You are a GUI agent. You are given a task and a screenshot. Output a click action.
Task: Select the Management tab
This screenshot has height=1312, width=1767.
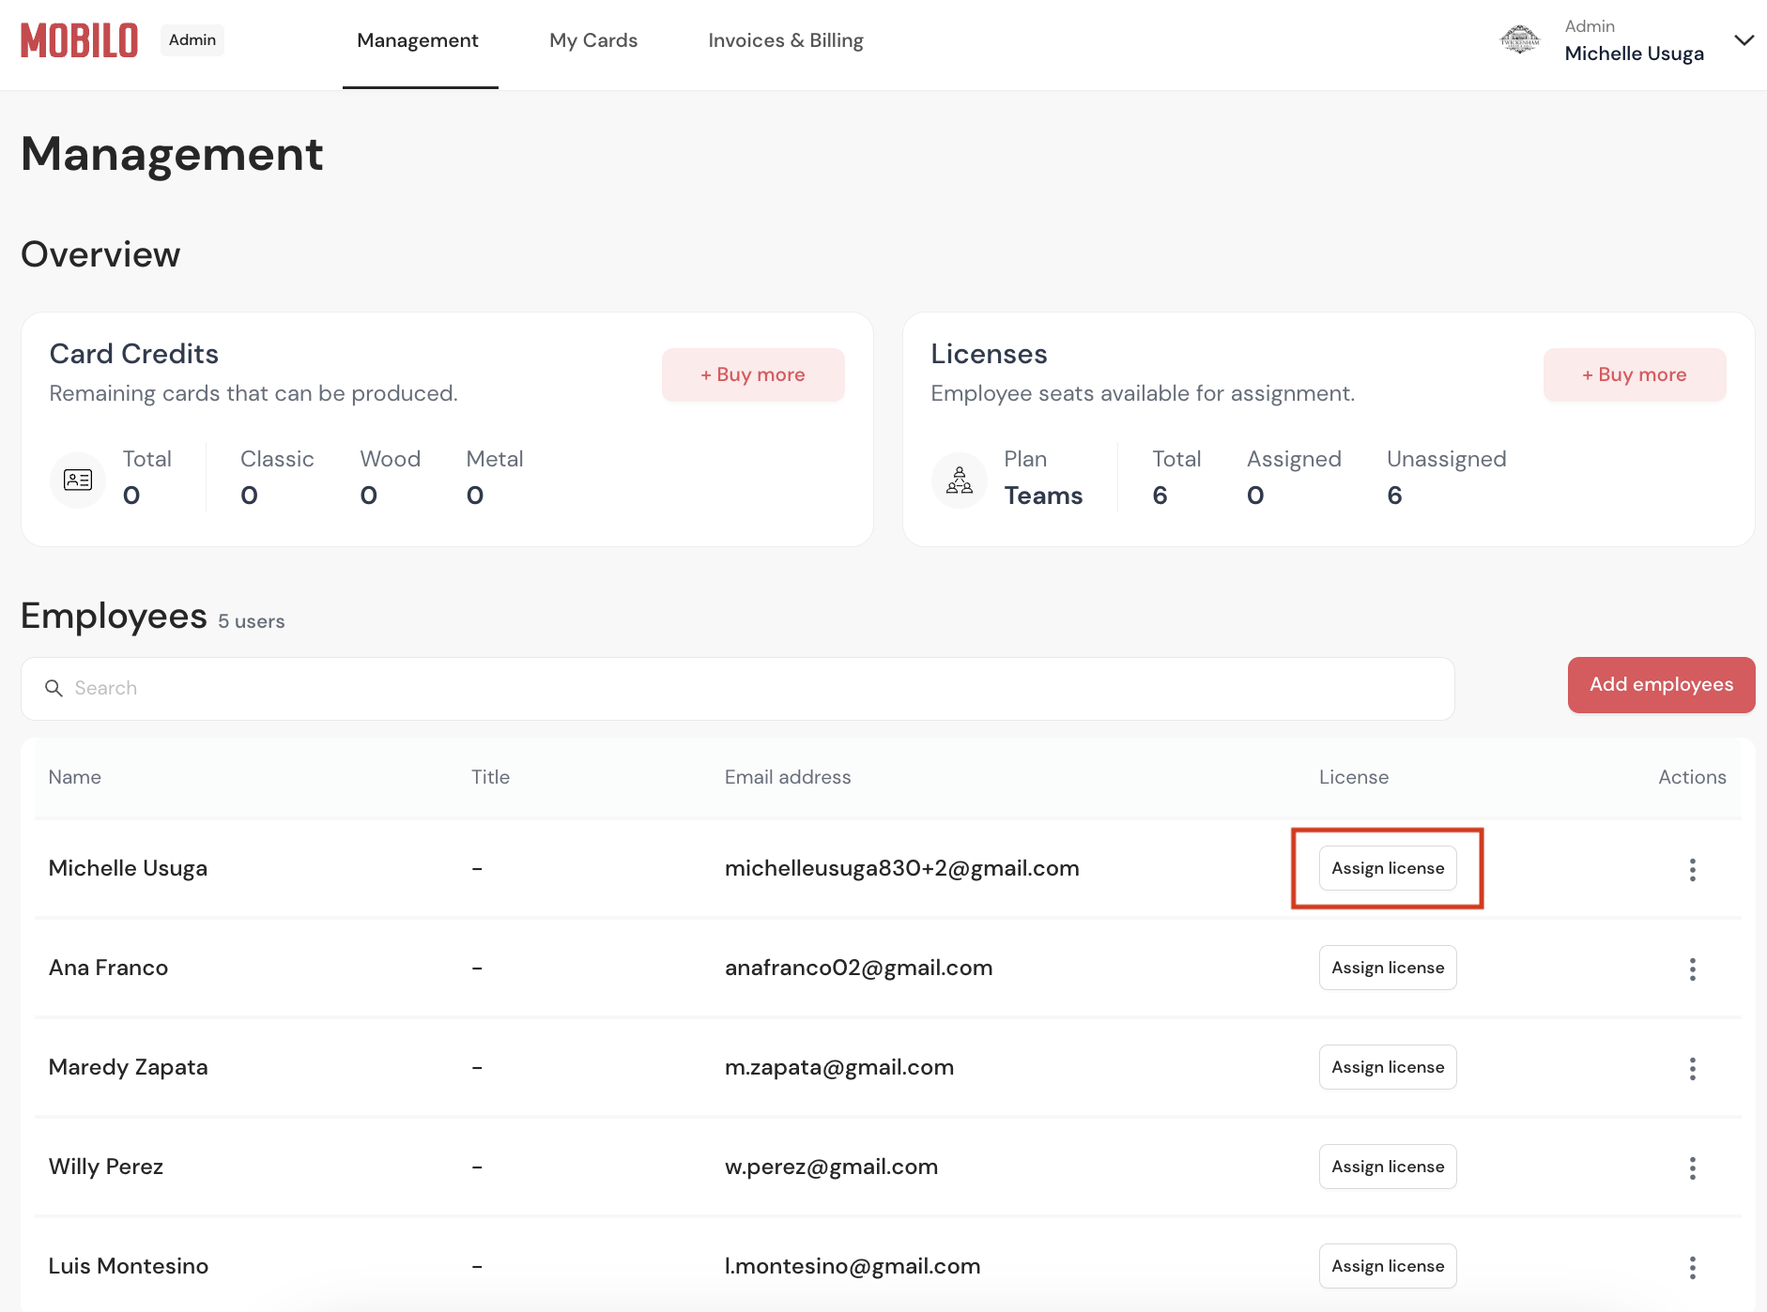pos(418,40)
